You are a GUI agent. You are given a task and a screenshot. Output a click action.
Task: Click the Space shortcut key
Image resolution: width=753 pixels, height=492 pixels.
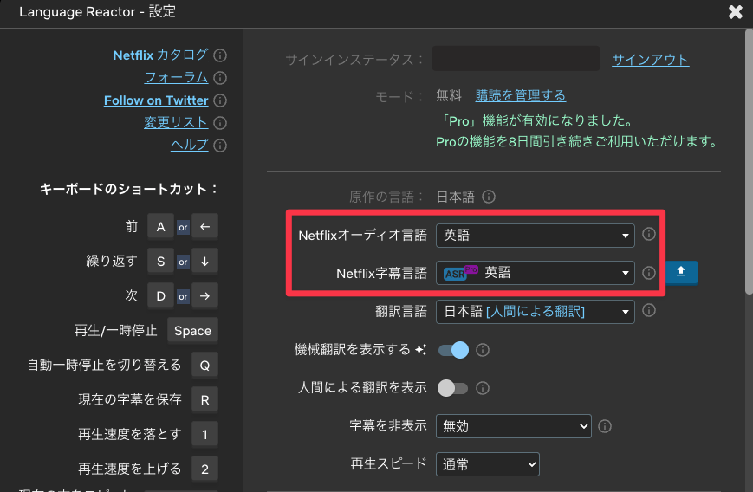pyautogui.click(x=192, y=331)
